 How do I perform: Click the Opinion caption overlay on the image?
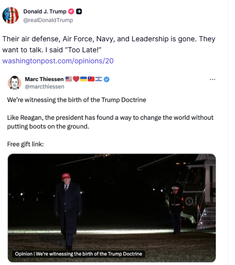pyautogui.click(x=78, y=254)
